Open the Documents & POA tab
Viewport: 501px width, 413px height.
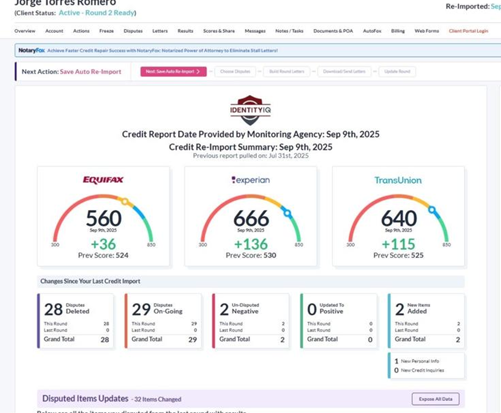point(333,31)
